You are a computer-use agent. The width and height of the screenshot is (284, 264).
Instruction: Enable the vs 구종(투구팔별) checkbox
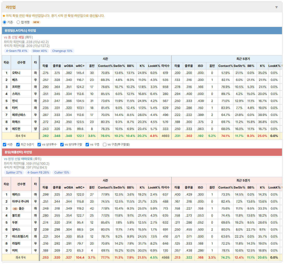click(x=104, y=144)
